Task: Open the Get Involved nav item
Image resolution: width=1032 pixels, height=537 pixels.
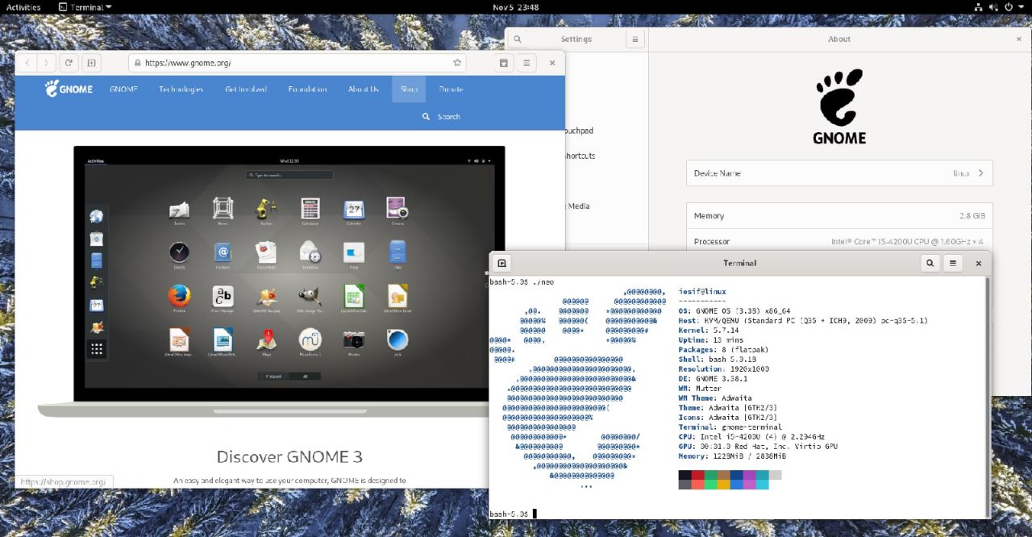Action: (246, 89)
